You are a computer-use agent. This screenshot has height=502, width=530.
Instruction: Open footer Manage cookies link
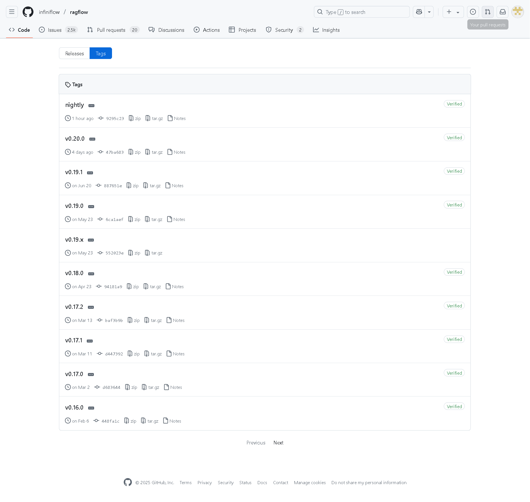click(x=310, y=482)
